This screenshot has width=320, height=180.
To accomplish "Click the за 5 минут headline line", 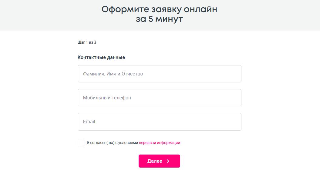I will (159, 19).
